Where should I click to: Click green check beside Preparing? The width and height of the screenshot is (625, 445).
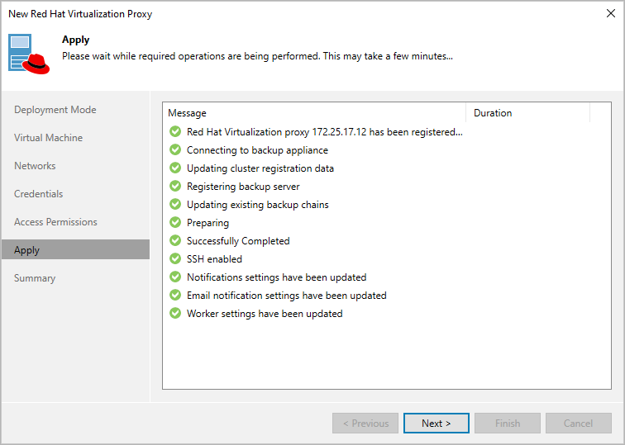[175, 223]
